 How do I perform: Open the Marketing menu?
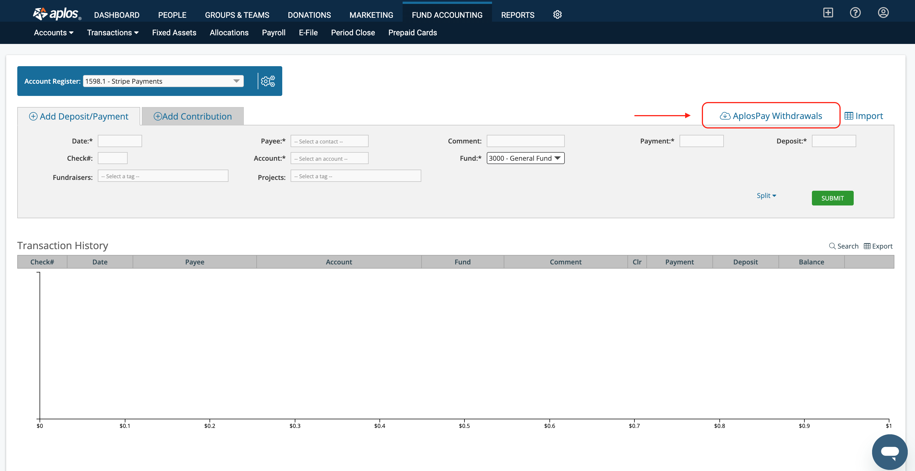tap(371, 15)
